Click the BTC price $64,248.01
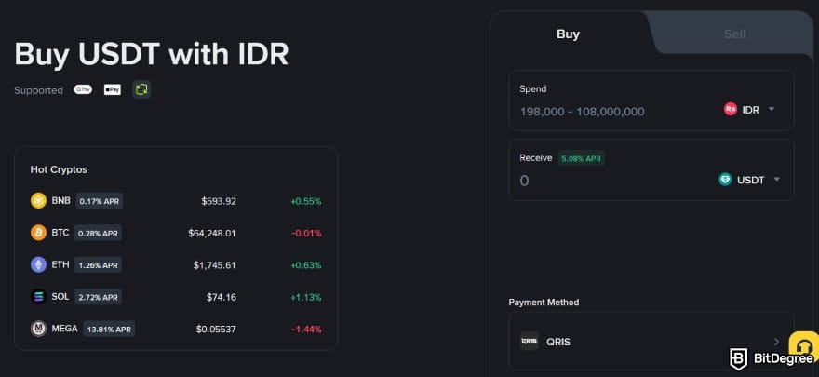 coord(211,233)
